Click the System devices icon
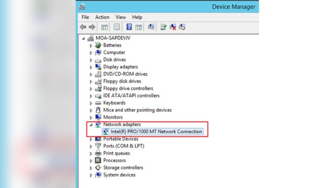335x188 pixels. [x=98, y=175]
